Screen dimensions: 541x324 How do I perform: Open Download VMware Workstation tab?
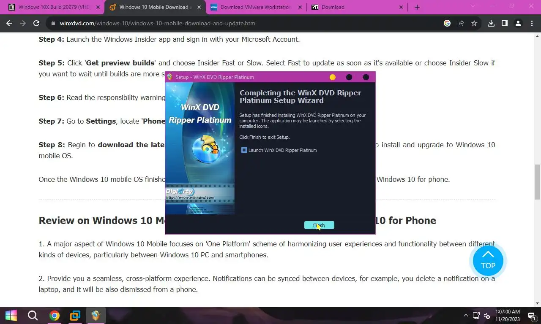[x=256, y=7]
